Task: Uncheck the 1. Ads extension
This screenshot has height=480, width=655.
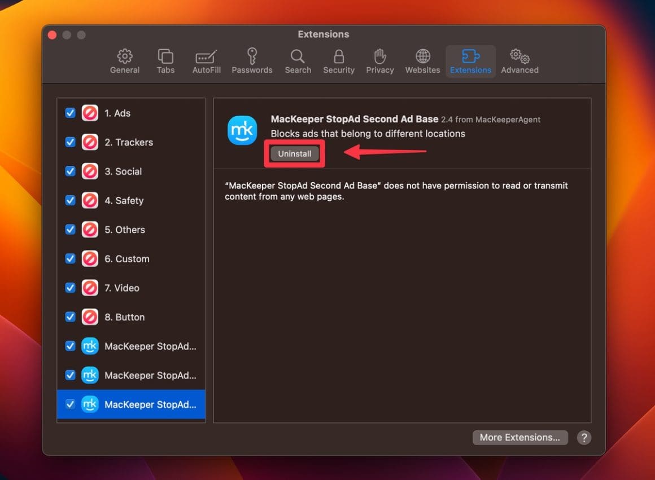Action: pos(70,113)
